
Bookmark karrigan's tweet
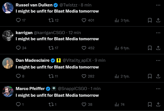150,48
